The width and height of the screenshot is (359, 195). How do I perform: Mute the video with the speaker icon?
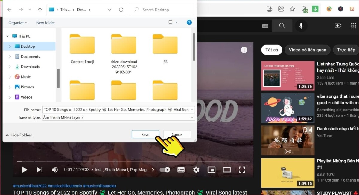click(55, 170)
